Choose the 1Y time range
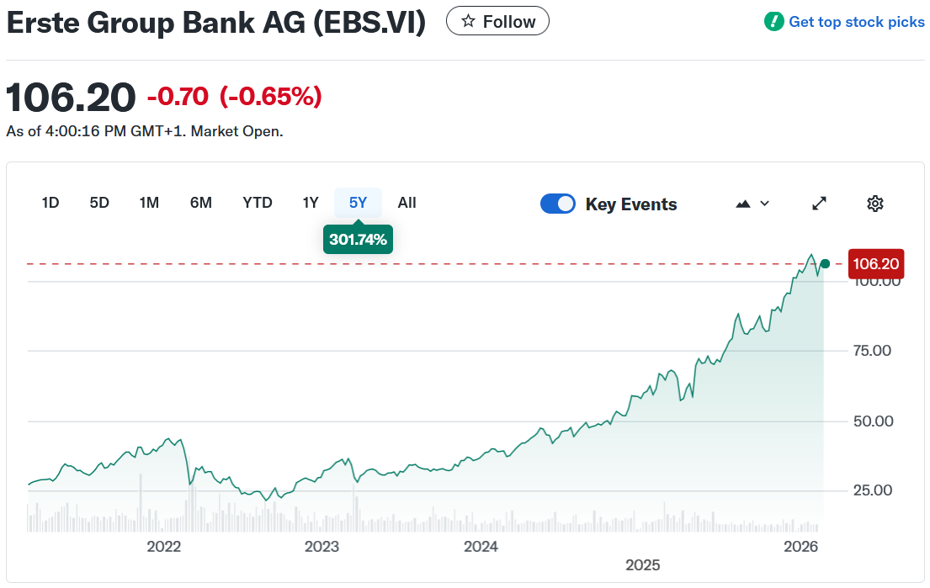Viewport: 930px width, 588px height. pos(311,203)
